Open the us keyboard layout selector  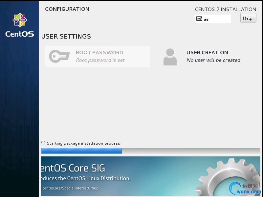pyautogui.click(x=213, y=19)
